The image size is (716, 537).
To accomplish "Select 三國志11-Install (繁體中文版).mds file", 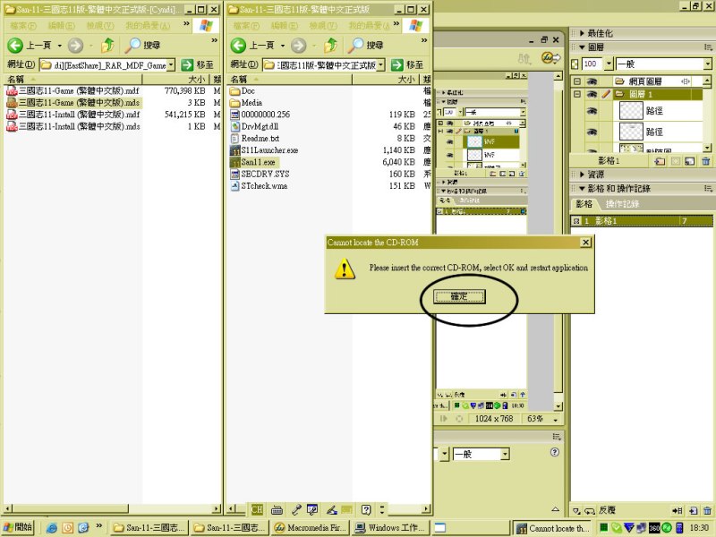I will coord(72,126).
